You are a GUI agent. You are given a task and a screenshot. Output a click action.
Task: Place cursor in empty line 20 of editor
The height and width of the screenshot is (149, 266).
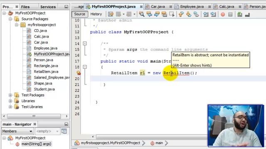coord(178,79)
